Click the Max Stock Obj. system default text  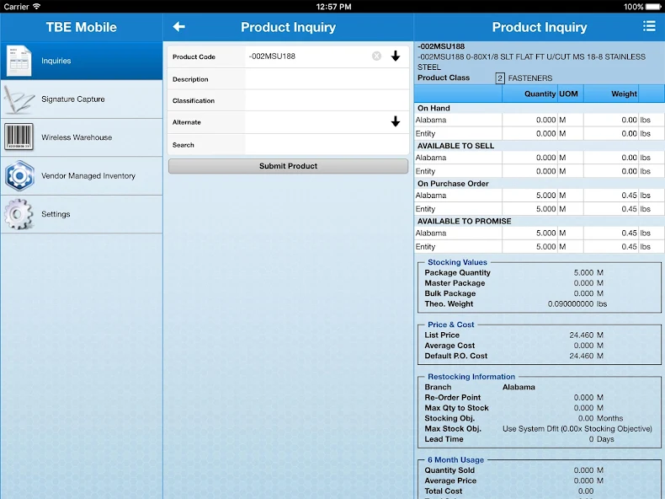point(577,429)
